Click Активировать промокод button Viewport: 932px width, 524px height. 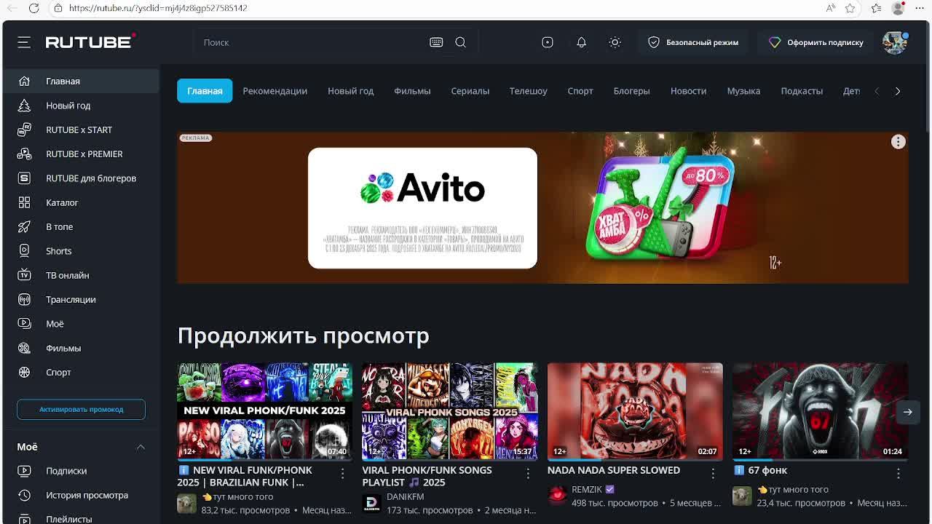point(81,409)
